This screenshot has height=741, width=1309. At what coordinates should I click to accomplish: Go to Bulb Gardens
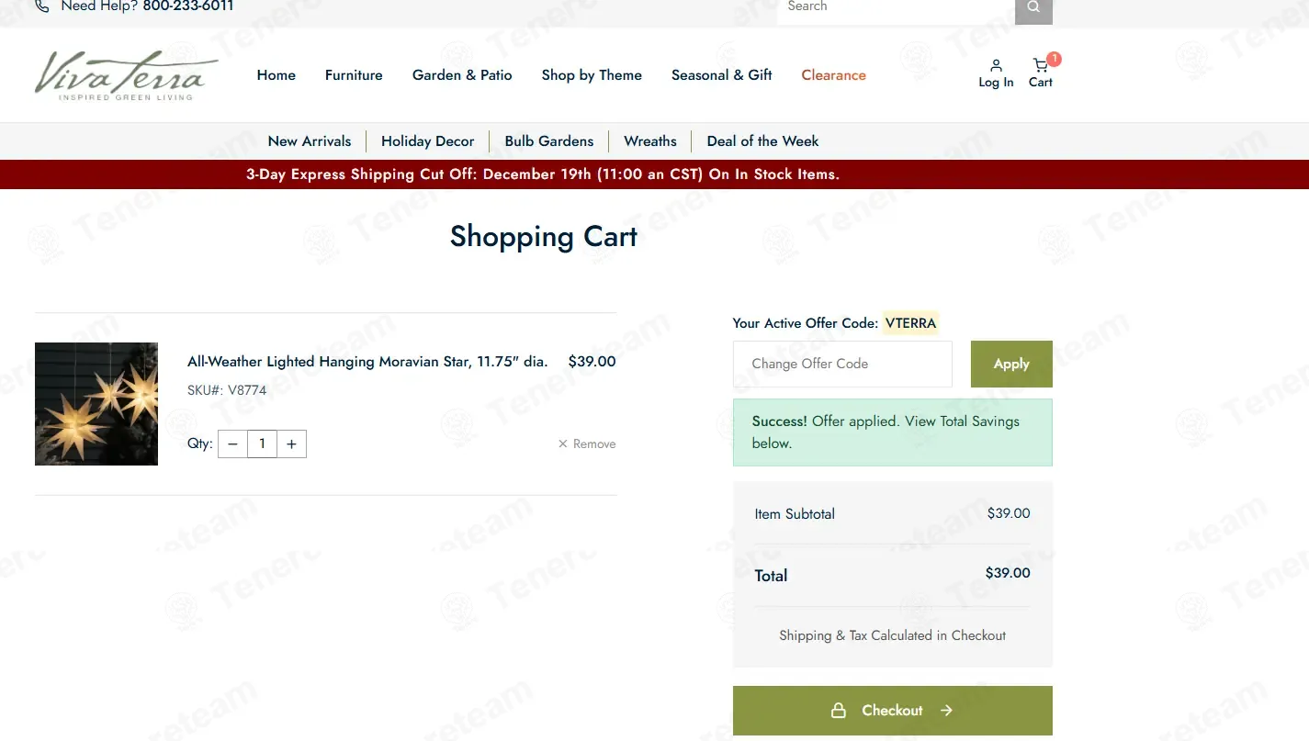(x=549, y=141)
